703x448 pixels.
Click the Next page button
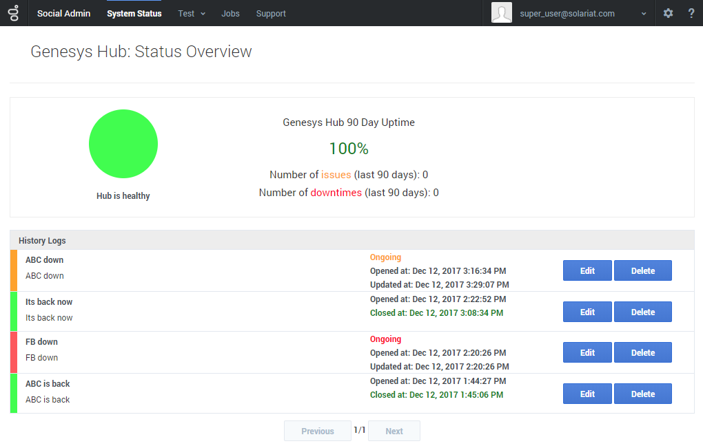(394, 431)
